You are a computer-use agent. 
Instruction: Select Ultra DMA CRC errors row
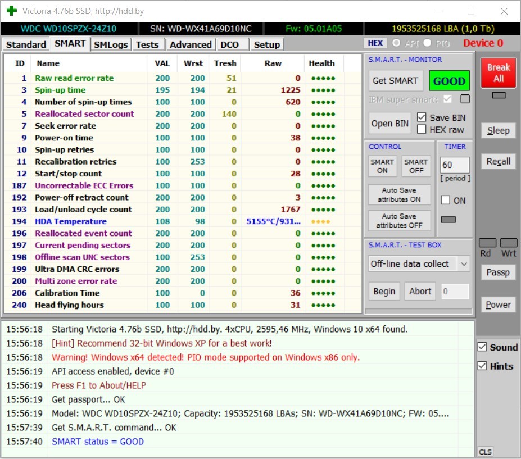[183, 269]
